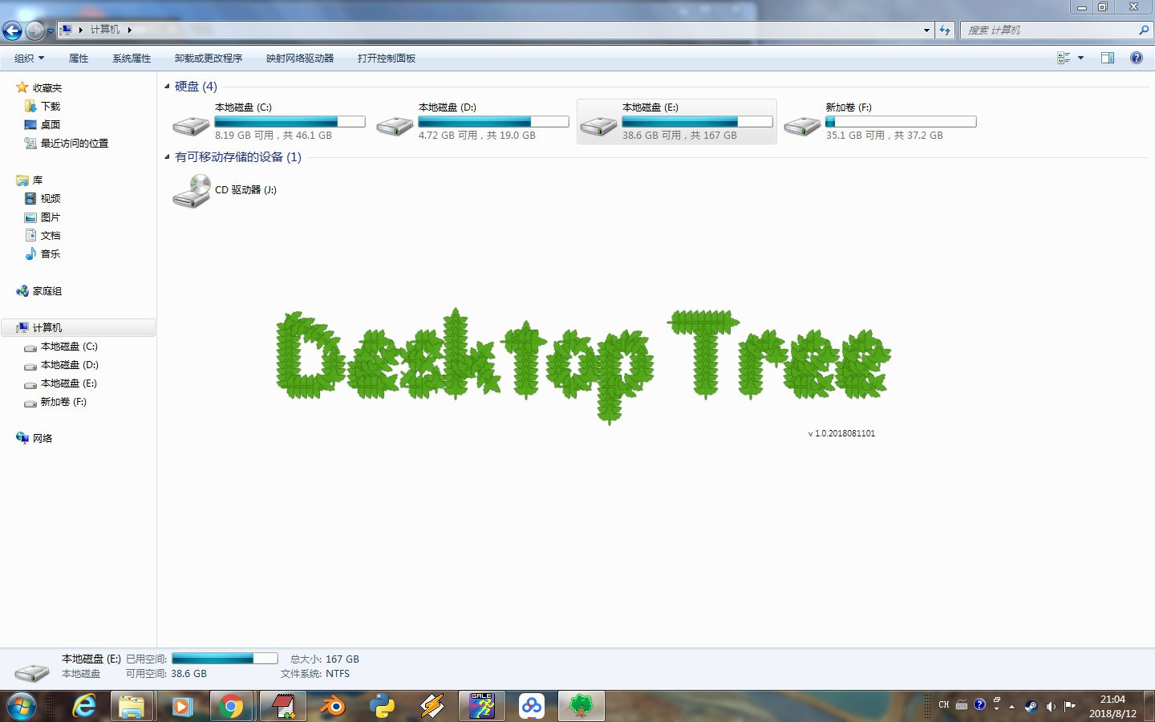Image resolution: width=1155 pixels, height=722 pixels.
Task: Click the C: drive usage bar
Action: [290, 122]
